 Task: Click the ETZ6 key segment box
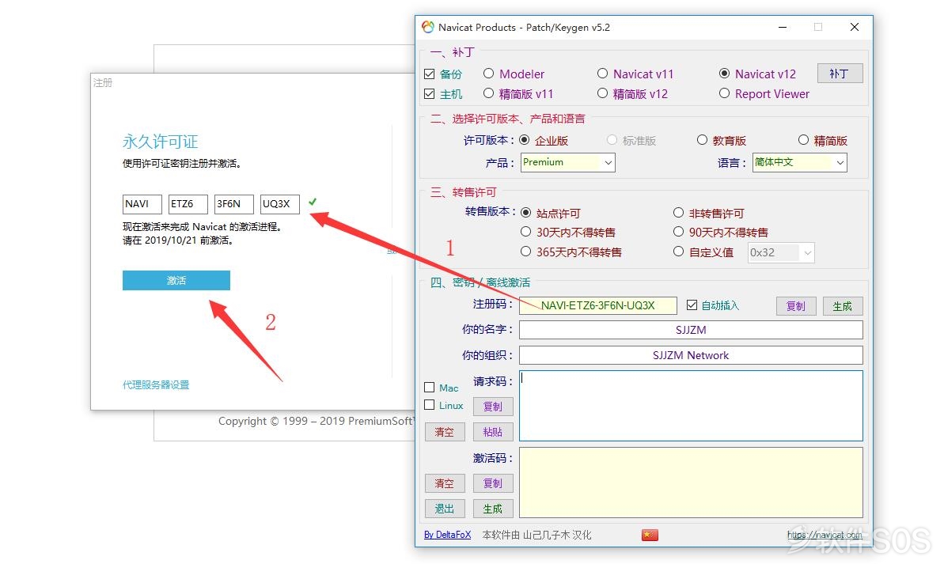[x=188, y=204]
